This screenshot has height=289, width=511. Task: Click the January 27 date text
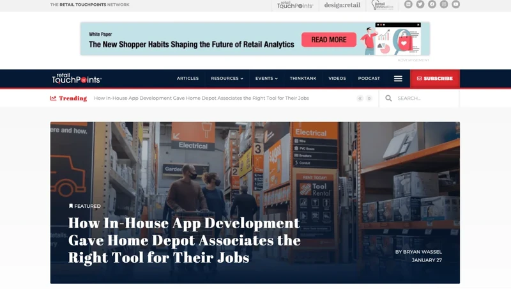pyautogui.click(x=427, y=260)
